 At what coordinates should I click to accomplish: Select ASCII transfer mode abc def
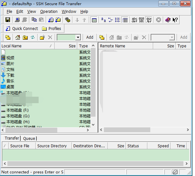(x=135, y=20)
